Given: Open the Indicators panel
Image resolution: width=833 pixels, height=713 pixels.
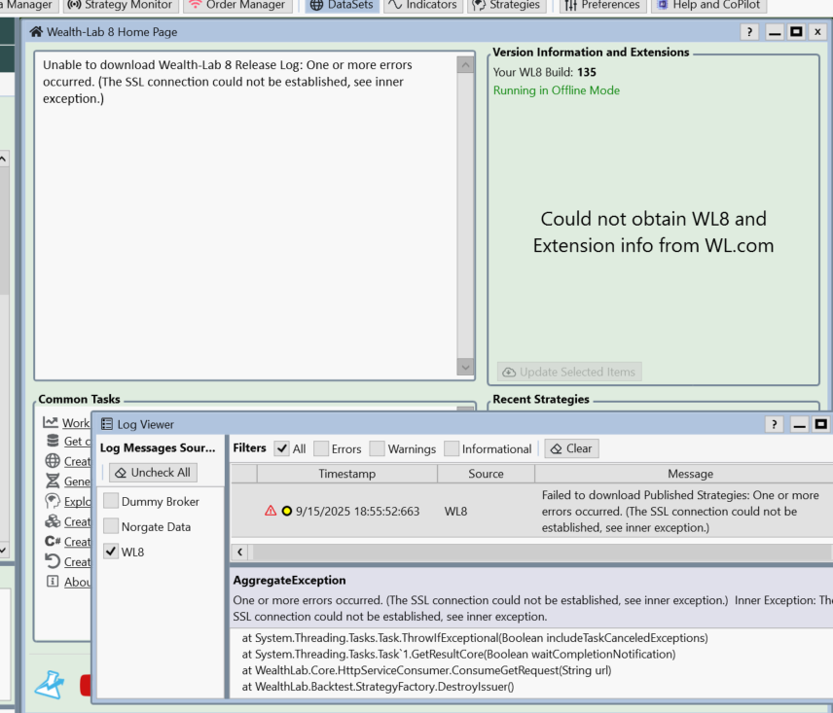Looking at the screenshot, I should point(421,5).
